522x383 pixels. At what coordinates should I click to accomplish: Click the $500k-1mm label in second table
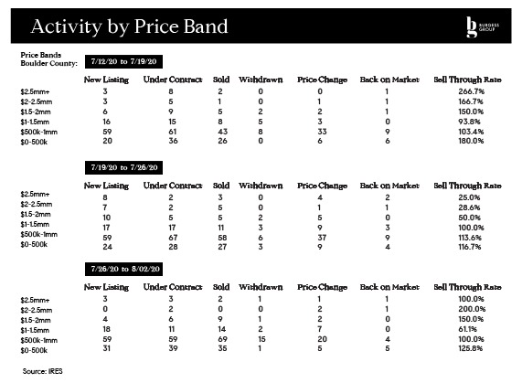click(x=38, y=234)
